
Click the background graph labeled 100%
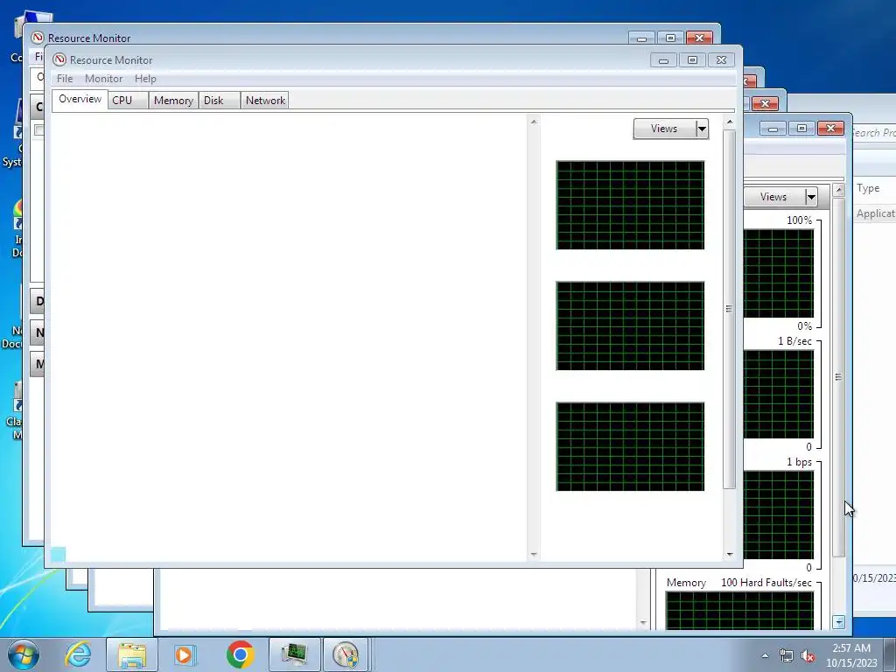778,274
